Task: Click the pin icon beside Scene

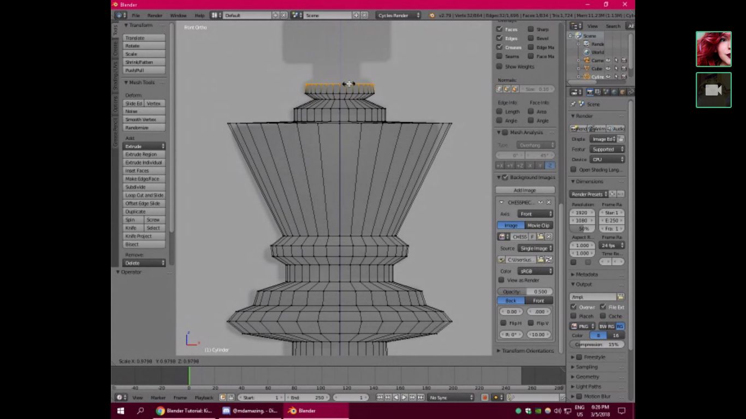Action: [573, 104]
